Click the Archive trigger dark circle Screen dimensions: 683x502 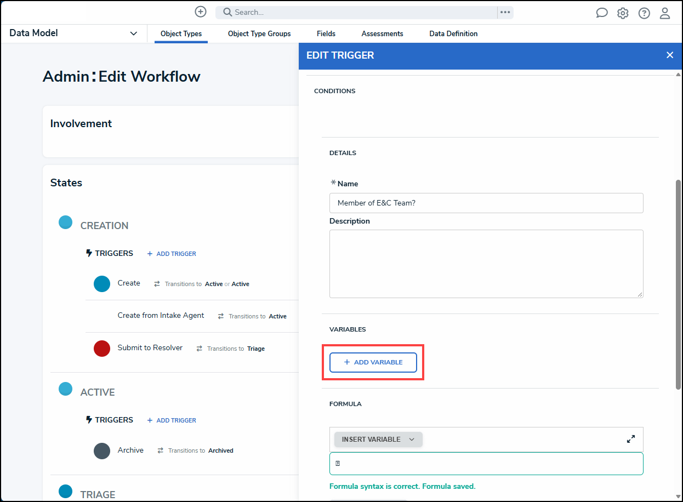[102, 450]
